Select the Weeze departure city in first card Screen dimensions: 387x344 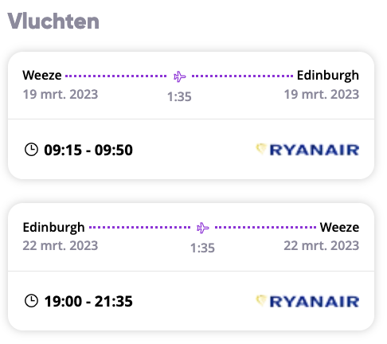(x=42, y=75)
